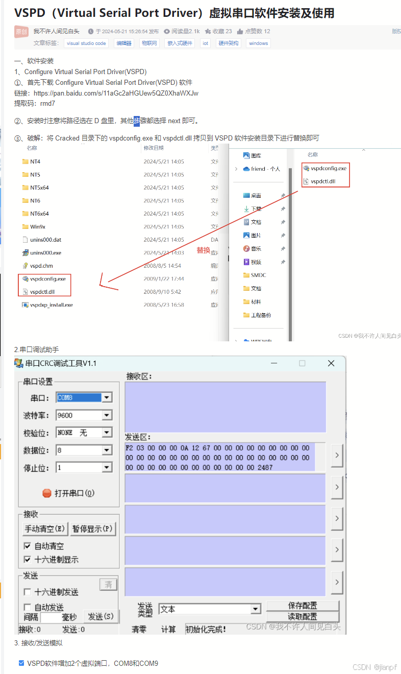Click the visual studio code tag
The height and width of the screenshot is (674, 401).
coord(86,43)
